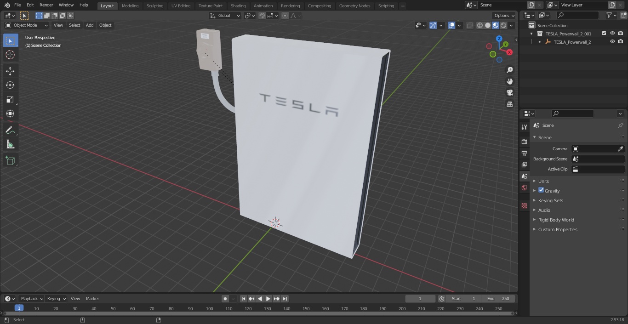Expand TESLA_Powerwall_2 in the outliner
Image resolution: width=628 pixels, height=324 pixels.
point(540,42)
